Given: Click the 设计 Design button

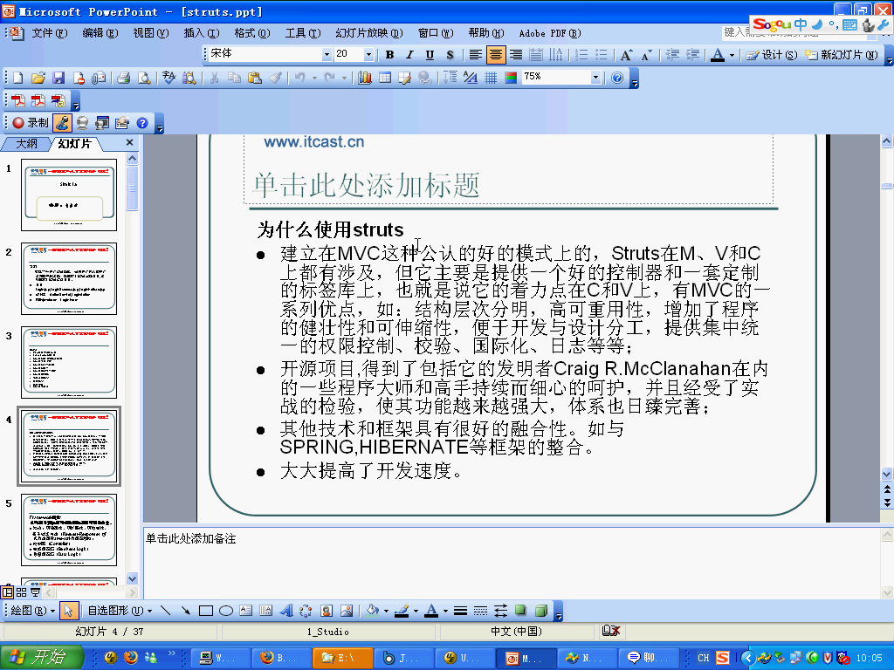Looking at the screenshot, I should [x=772, y=55].
